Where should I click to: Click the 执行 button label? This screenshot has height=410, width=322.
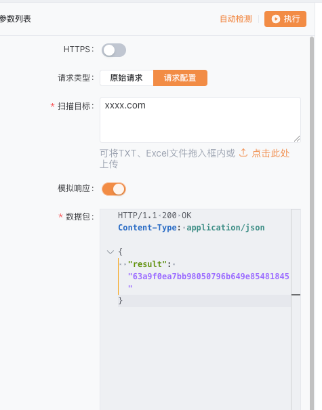(x=292, y=19)
